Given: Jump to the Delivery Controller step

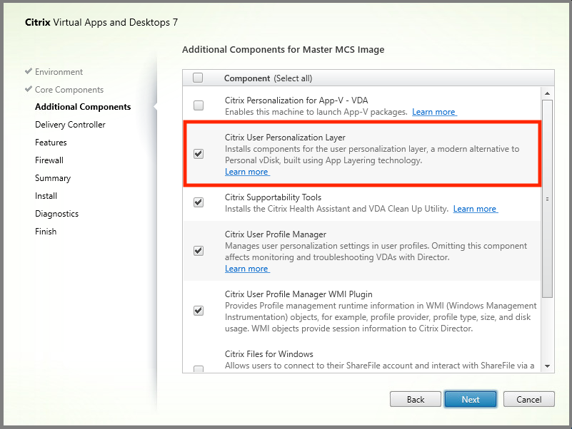Looking at the screenshot, I should point(70,125).
